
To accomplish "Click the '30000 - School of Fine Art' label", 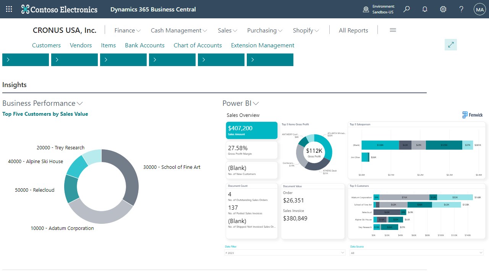I will click(x=172, y=167).
